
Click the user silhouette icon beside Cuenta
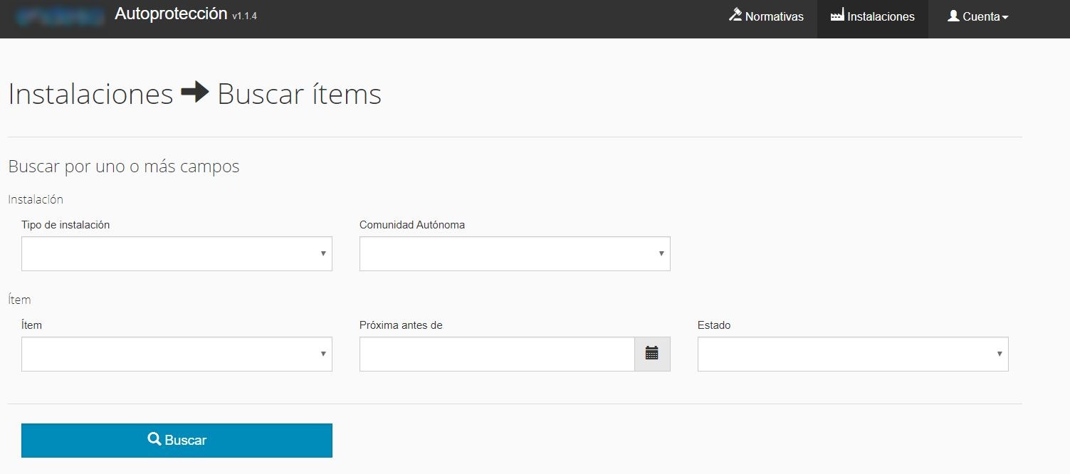tap(953, 16)
